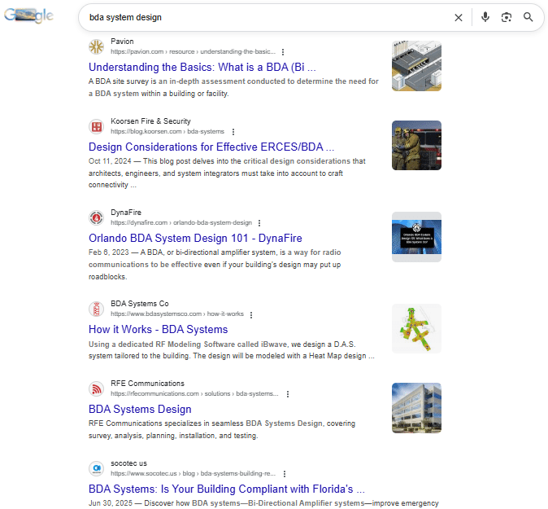Clear the search query with X icon
548x509 pixels.
(x=458, y=17)
